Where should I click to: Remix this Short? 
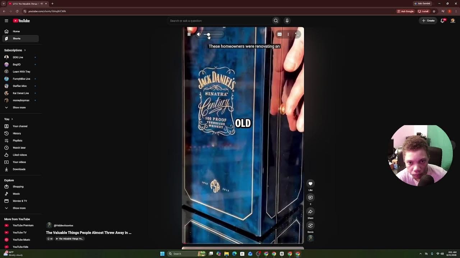click(x=310, y=225)
